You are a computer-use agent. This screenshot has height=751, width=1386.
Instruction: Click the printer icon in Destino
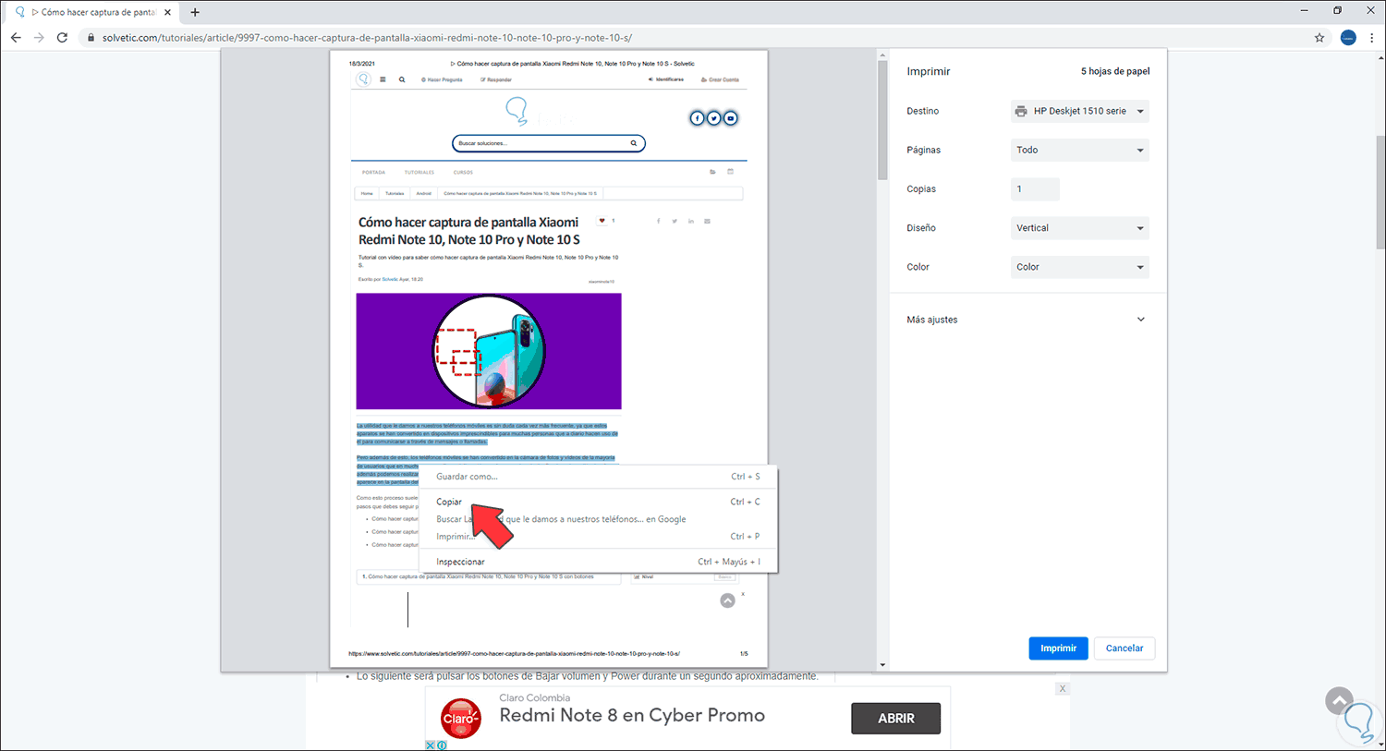click(1021, 111)
